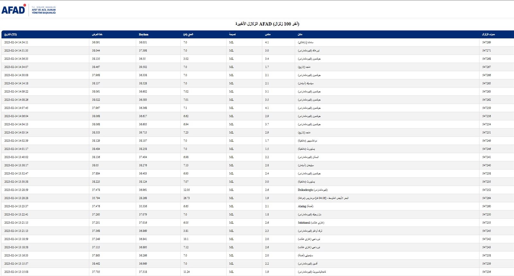Screen dimensions: 514x276
Task: Click the 2023-02-14 13:15:08 date cell
Action: (16, 272)
